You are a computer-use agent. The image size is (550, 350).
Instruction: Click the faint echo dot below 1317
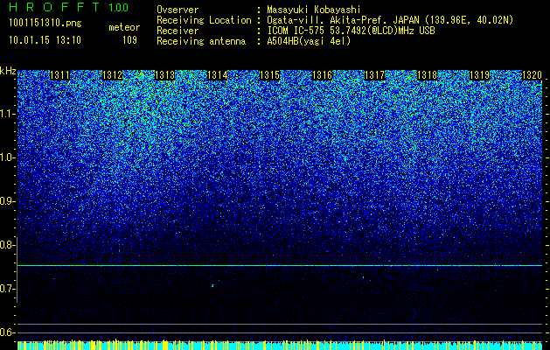[364, 277]
